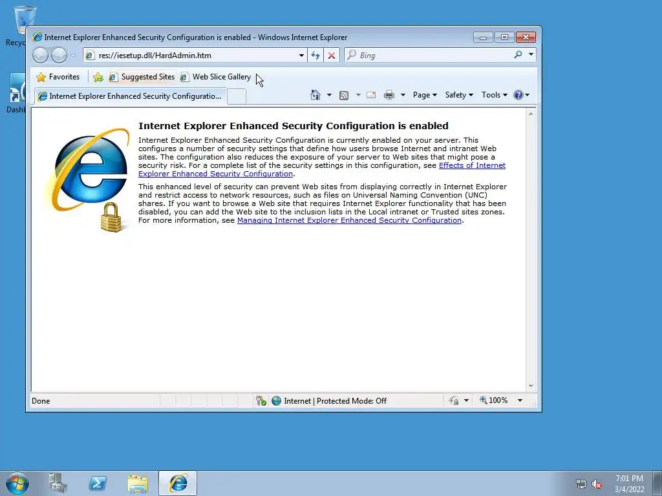Select the Enhanced Security Configuration tab
The width and height of the screenshot is (662, 496).
pyautogui.click(x=131, y=96)
